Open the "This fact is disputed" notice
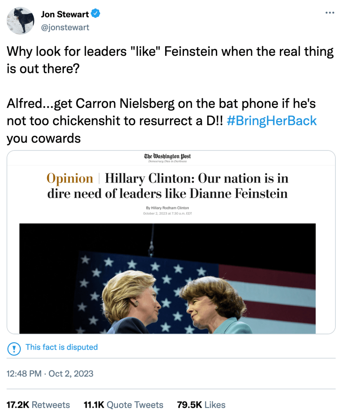Viewport: 340px width, 416px height. tap(61, 347)
